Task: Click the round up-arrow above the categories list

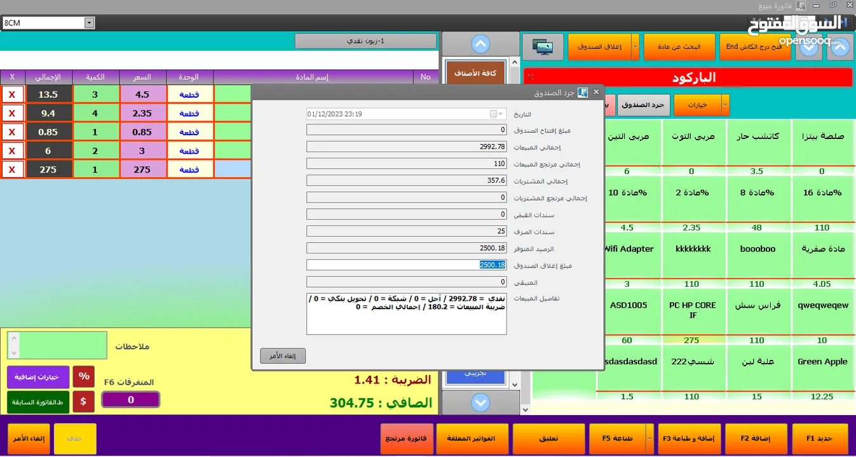Action: [x=481, y=44]
